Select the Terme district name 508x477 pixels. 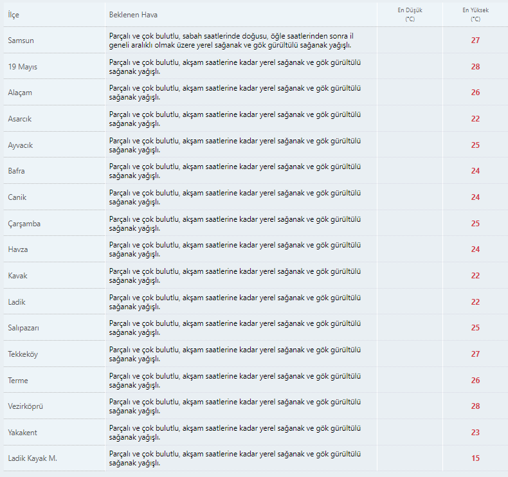pyautogui.click(x=18, y=380)
